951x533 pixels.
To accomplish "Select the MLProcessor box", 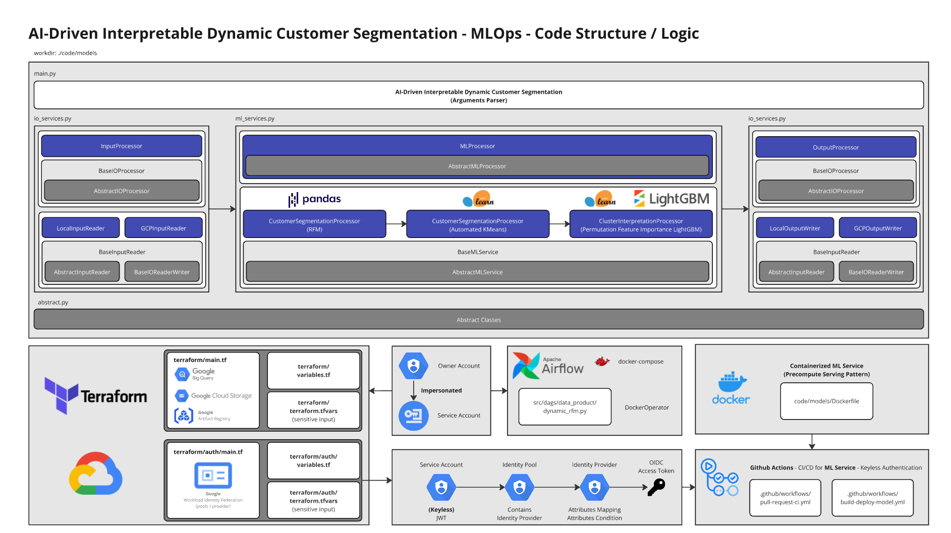I will (477, 146).
